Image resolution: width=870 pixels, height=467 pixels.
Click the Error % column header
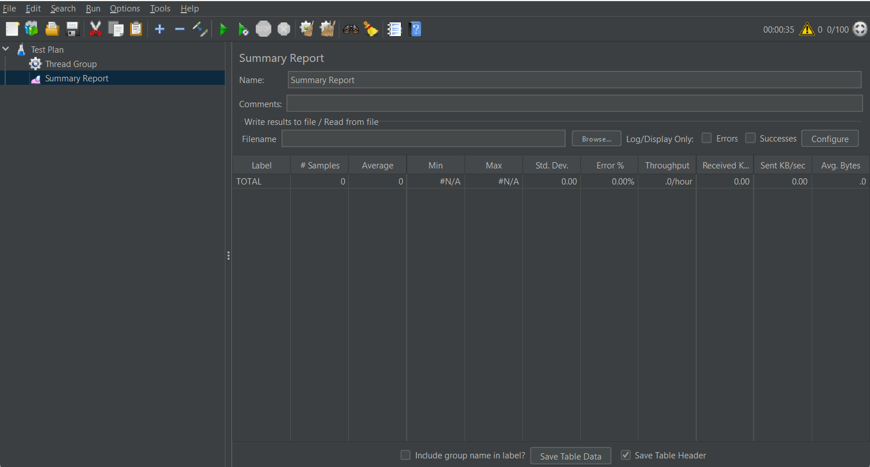[x=610, y=165]
